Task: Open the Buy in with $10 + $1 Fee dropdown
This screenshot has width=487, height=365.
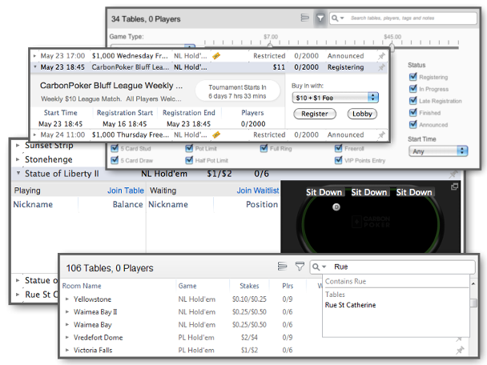Action: [x=335, y=98]
